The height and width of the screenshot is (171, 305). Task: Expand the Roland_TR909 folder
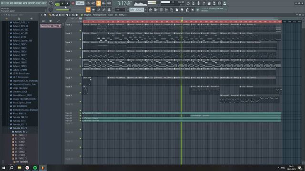(18, 66)
